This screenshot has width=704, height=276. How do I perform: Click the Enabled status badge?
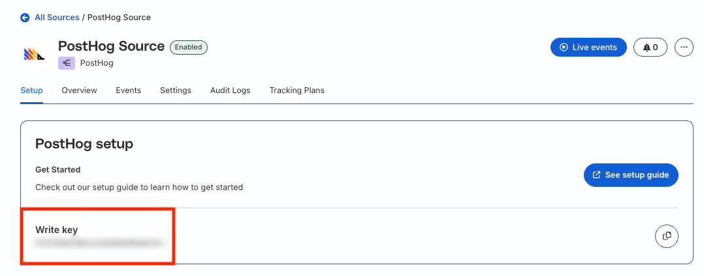click(189, 48)
